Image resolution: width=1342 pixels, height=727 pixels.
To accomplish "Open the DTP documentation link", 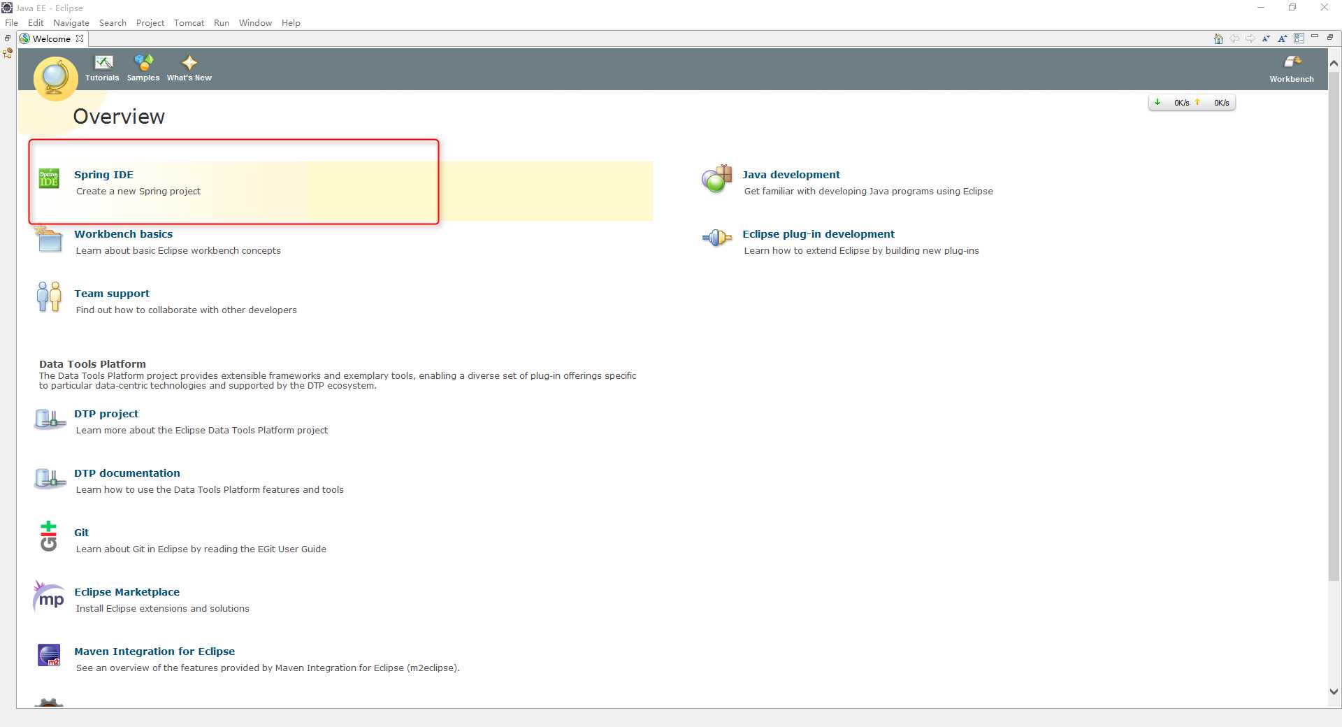I will point(127,473).
